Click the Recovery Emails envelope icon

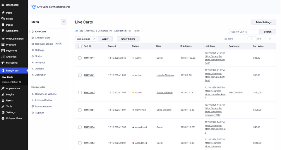click(x=32, y=44)
